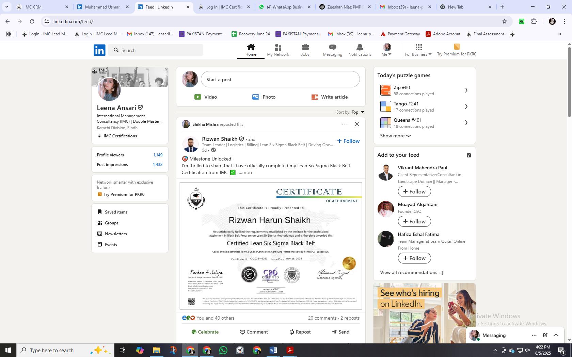The width and height of the screenshot is (572, 357).
Task: Open Chrome tab search dropdown
Action: pyautogui.click(x=6, y=7)
